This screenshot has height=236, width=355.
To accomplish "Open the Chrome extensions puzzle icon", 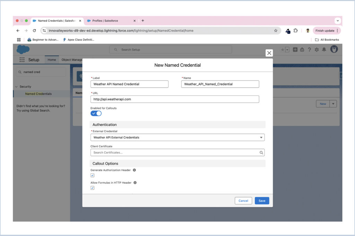I will (x=295, y=30).
